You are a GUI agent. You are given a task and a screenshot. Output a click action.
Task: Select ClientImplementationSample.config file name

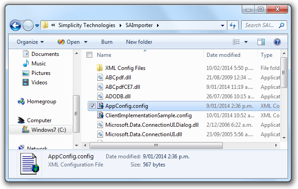tap(149, 115)
